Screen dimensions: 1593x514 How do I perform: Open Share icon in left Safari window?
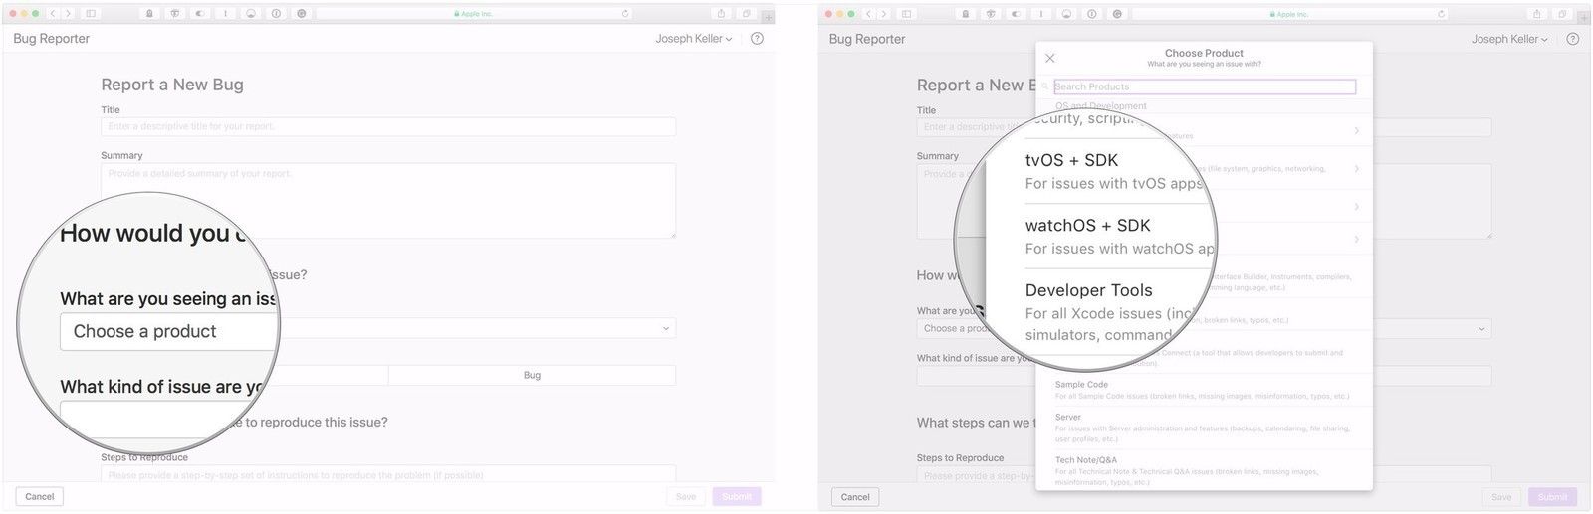coord(721,14)
